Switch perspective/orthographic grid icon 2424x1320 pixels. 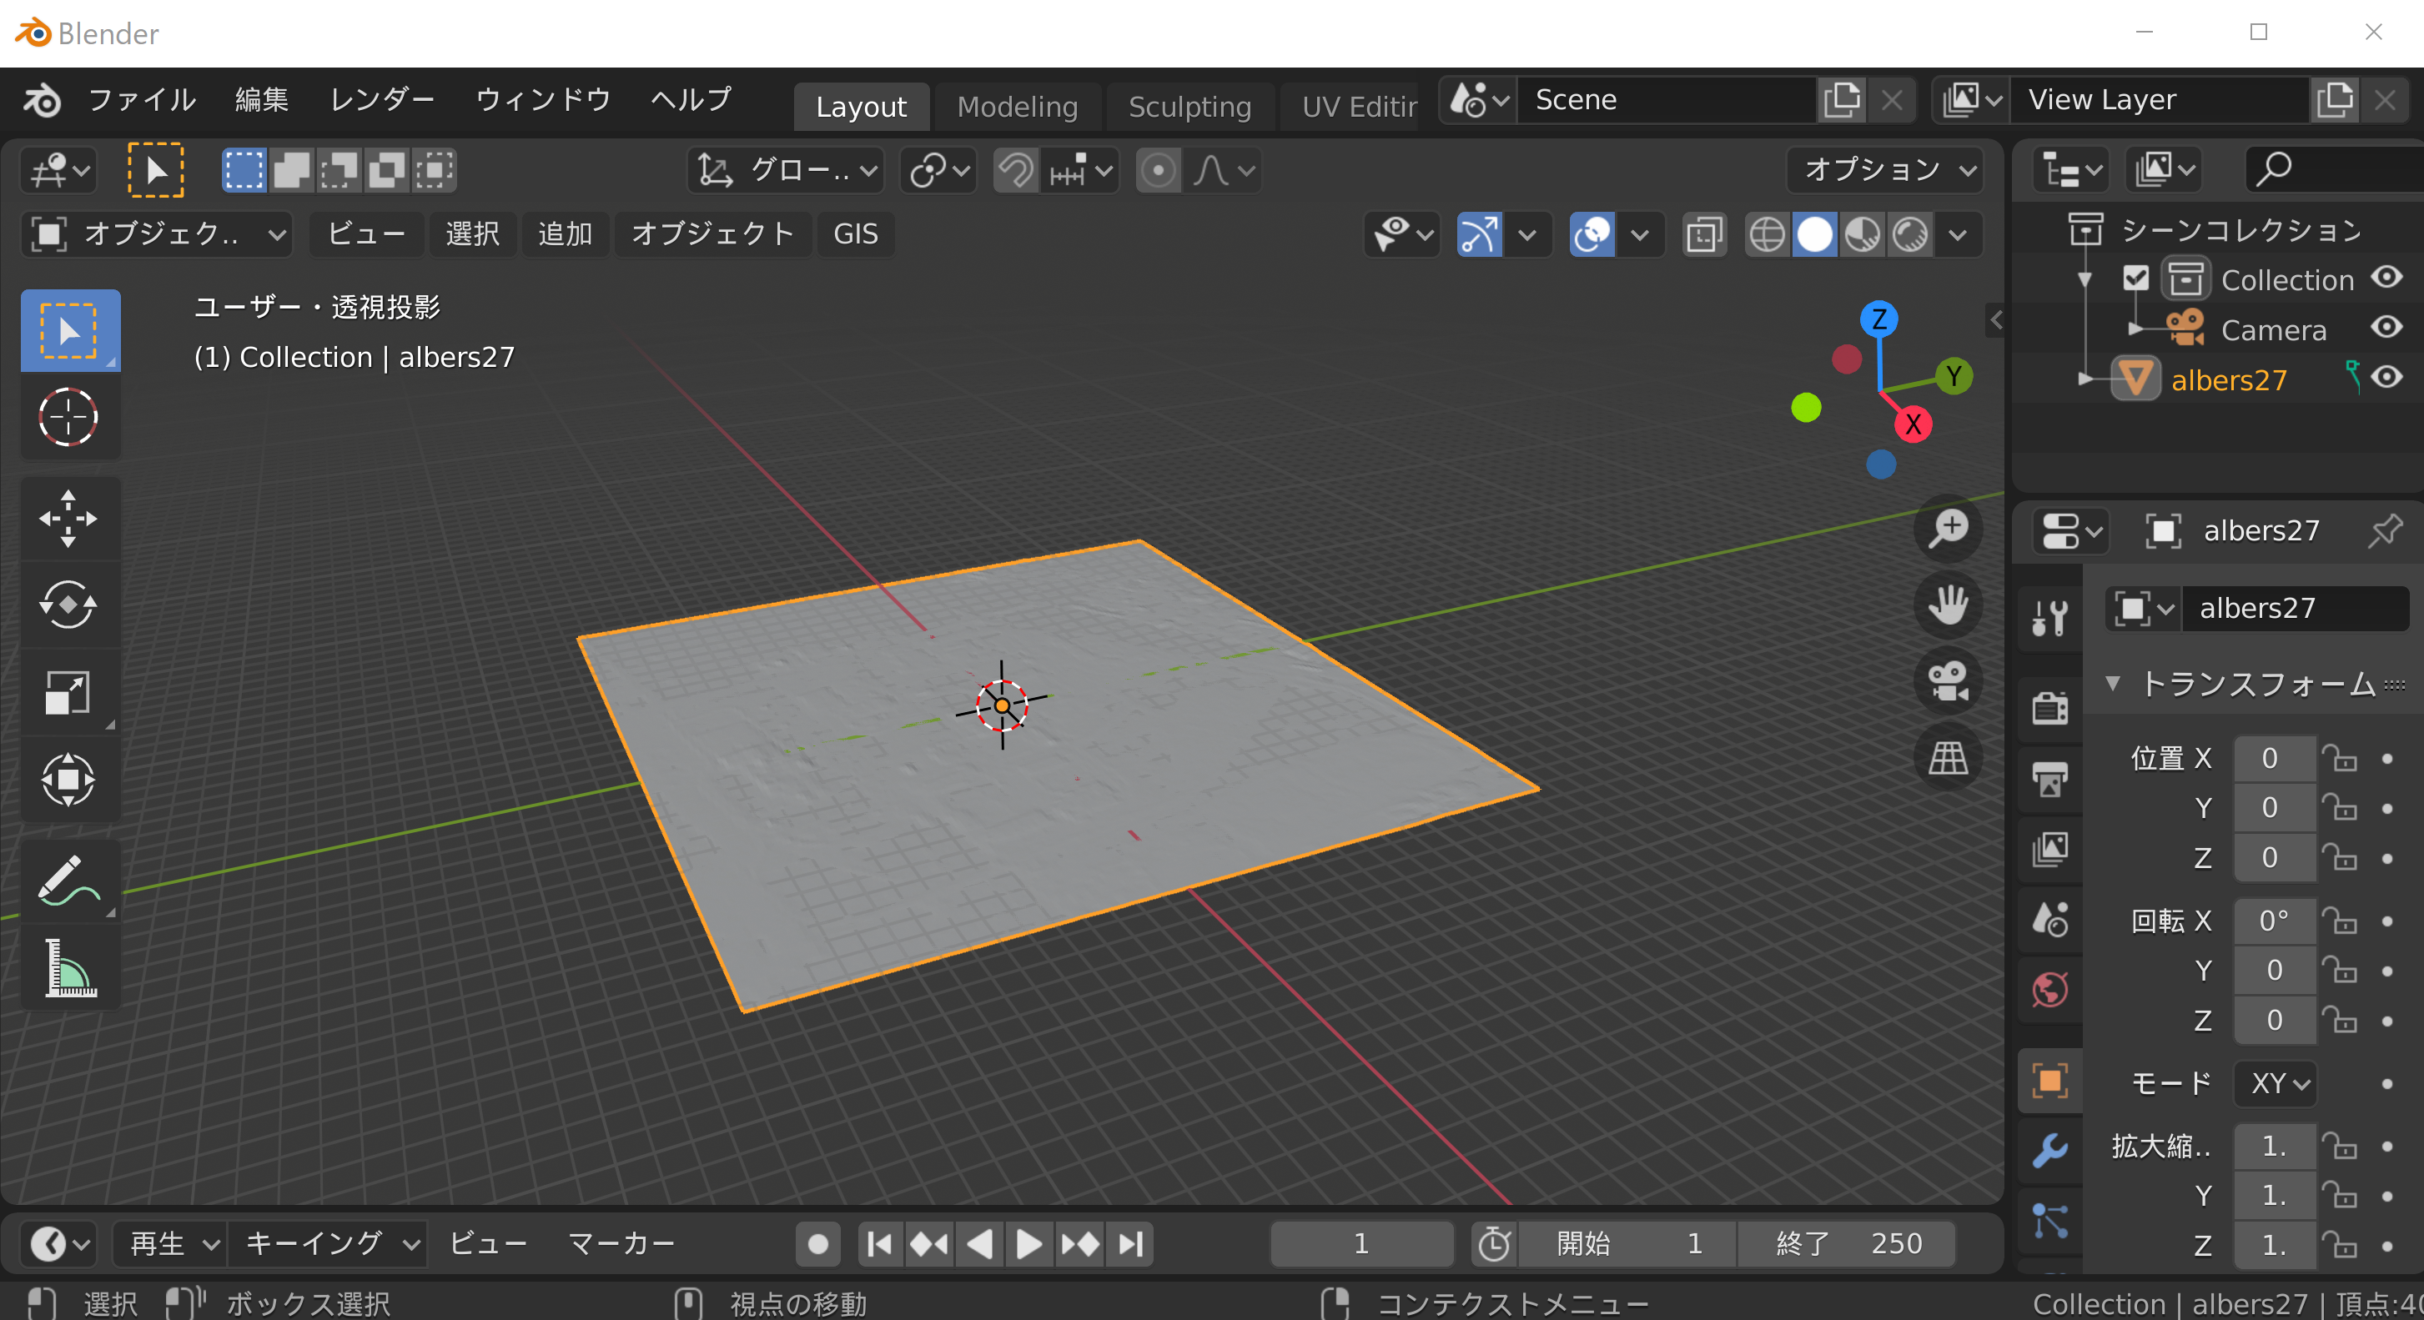coord(1948,757)
